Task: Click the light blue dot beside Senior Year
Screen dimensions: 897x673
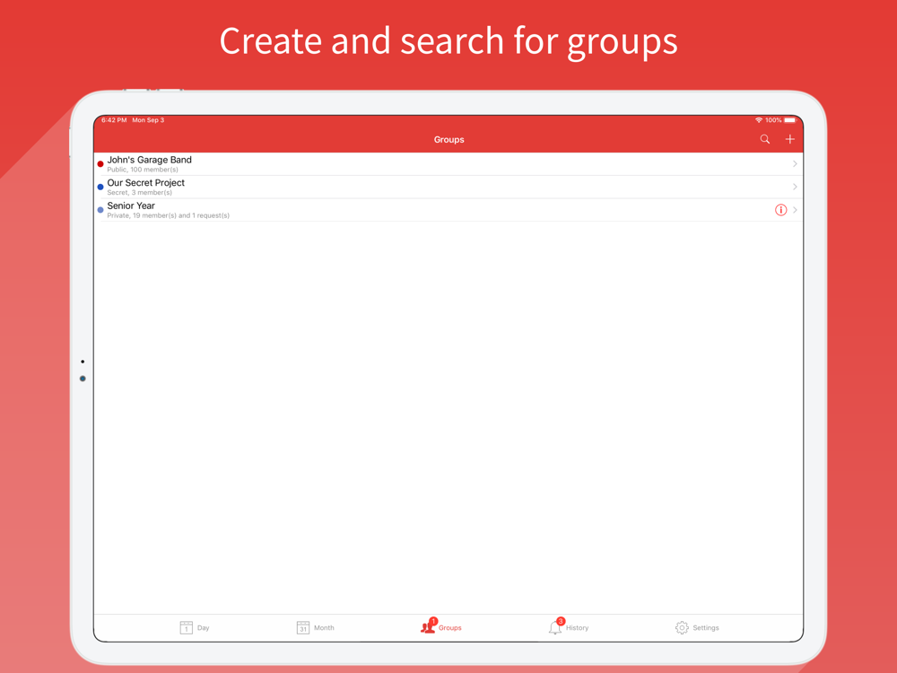Action: coord(100,210)
